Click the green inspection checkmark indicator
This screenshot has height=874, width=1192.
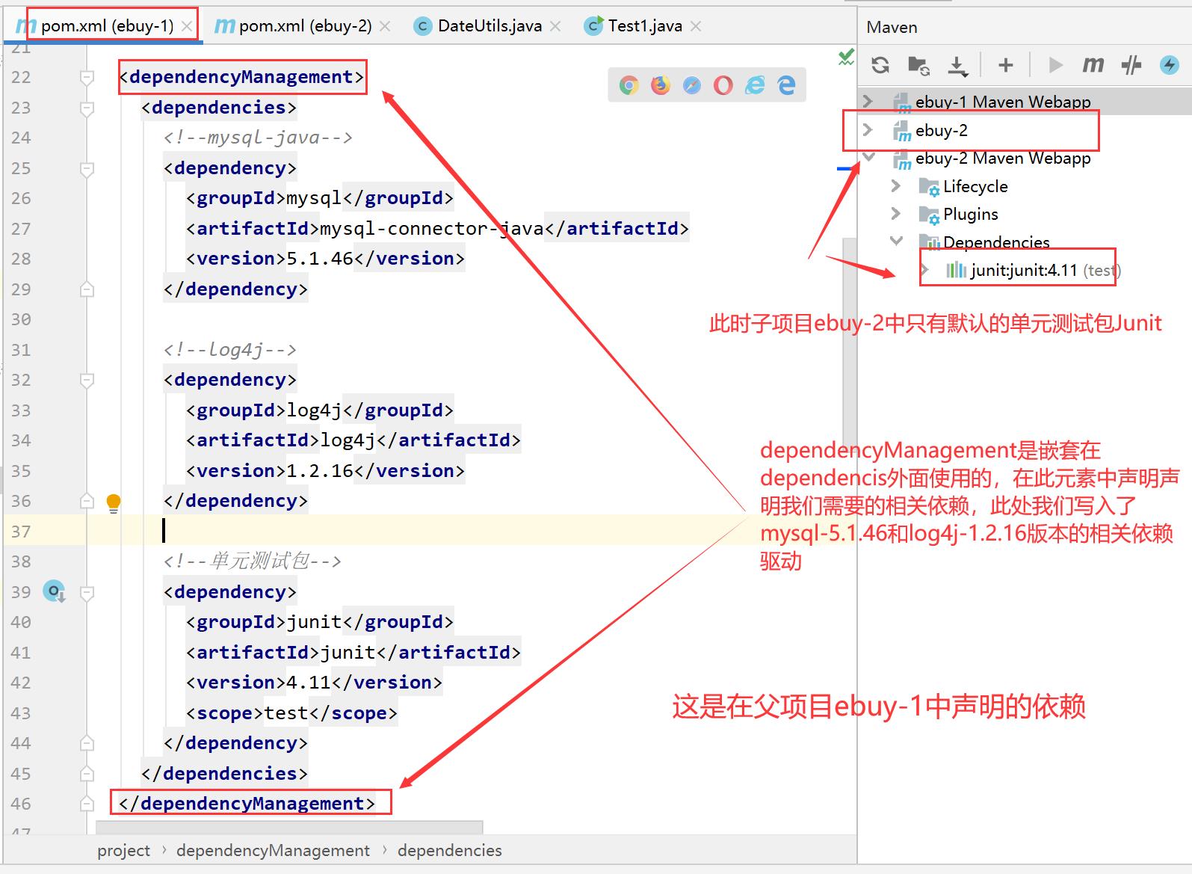[846, 58]
